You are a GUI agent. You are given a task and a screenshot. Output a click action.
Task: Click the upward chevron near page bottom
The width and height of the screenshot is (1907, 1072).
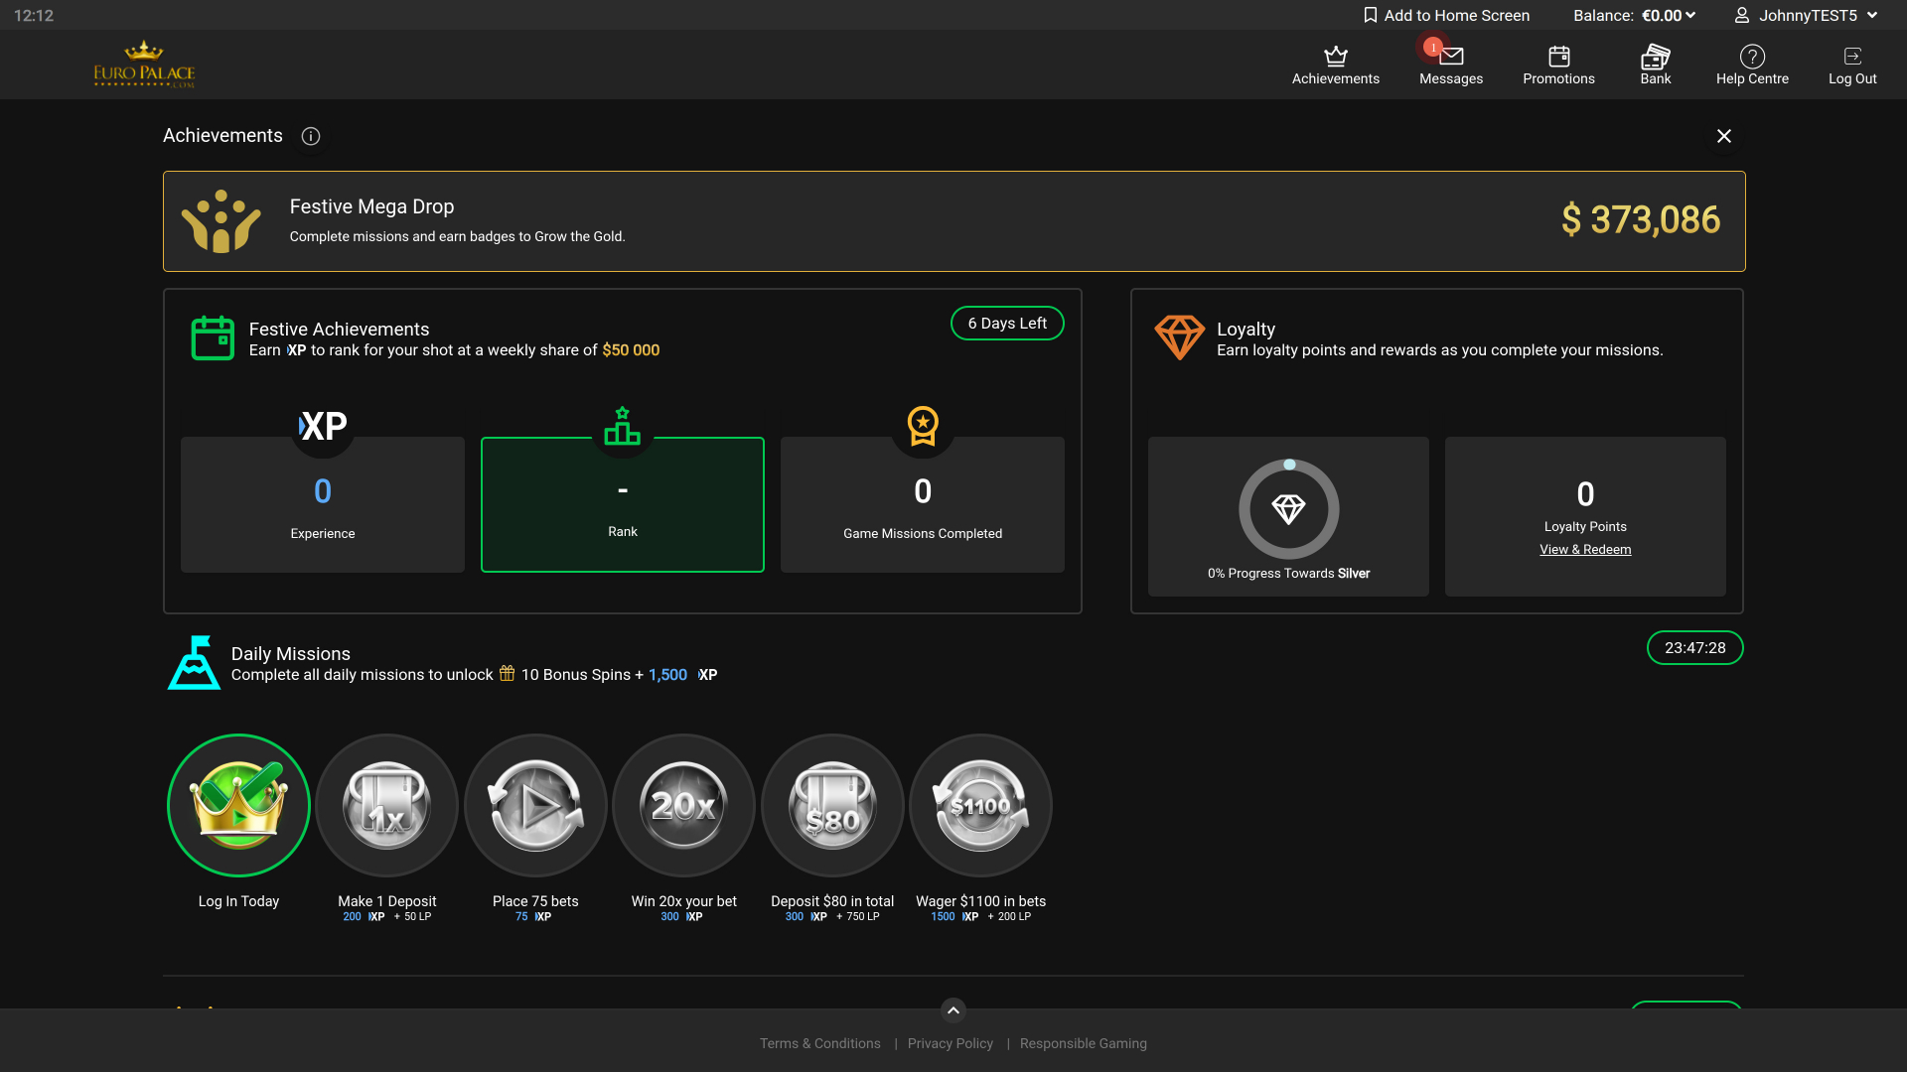953,1009
